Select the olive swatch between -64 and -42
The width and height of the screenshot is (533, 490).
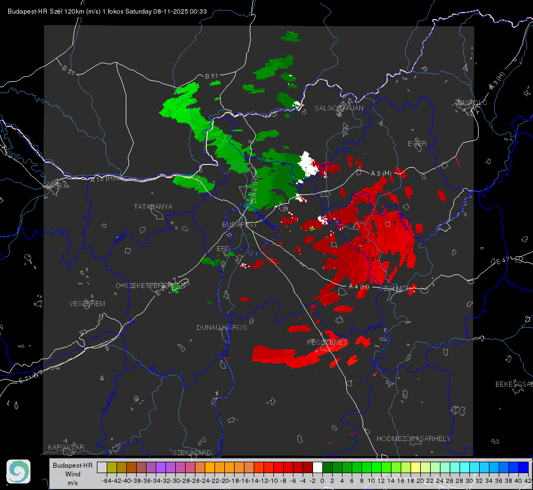coord(112,467)
